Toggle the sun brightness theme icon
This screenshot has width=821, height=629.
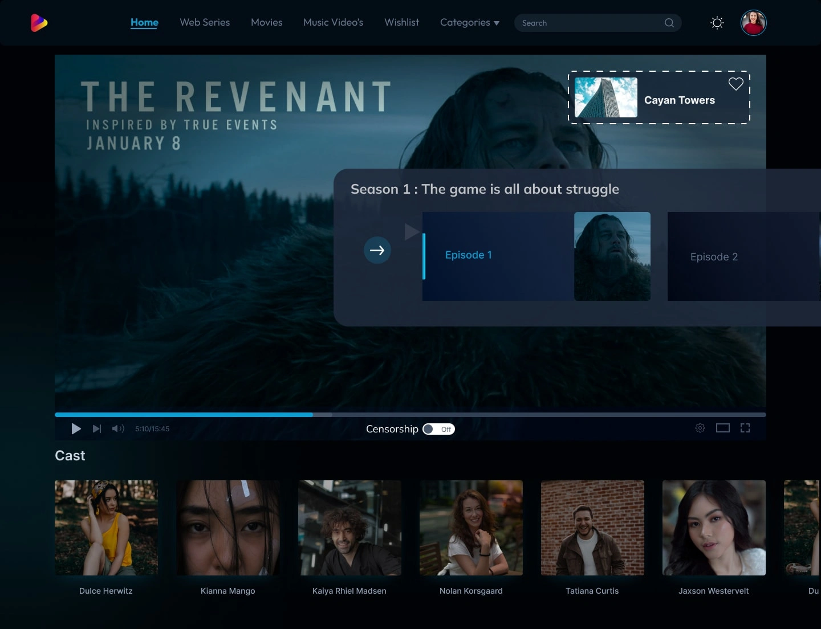tap(717, 23)
